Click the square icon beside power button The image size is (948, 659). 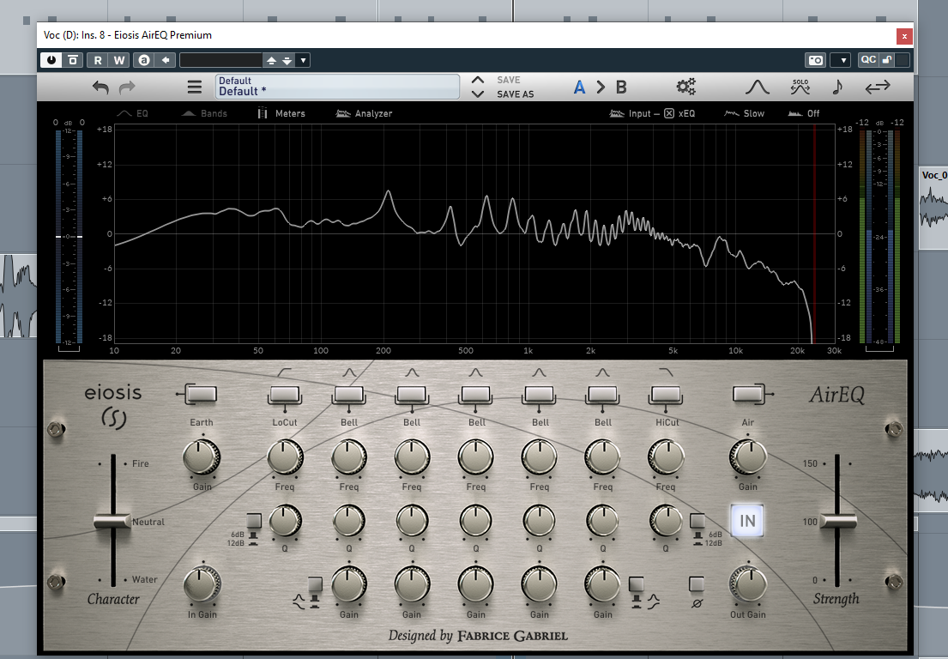click(73, 60)
